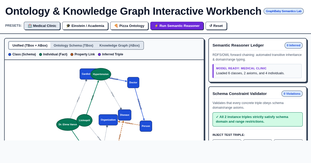Click the 'Semantic Reasoner Ledger' heading
The height and width of the screenshot is (163, 311).
[238, 45]
